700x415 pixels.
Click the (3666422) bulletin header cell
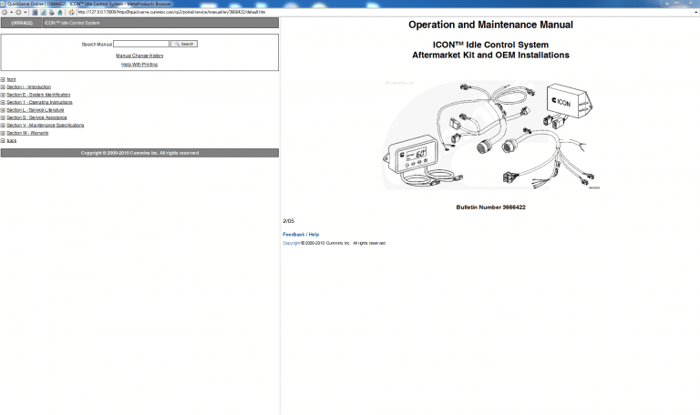(22, 23)
